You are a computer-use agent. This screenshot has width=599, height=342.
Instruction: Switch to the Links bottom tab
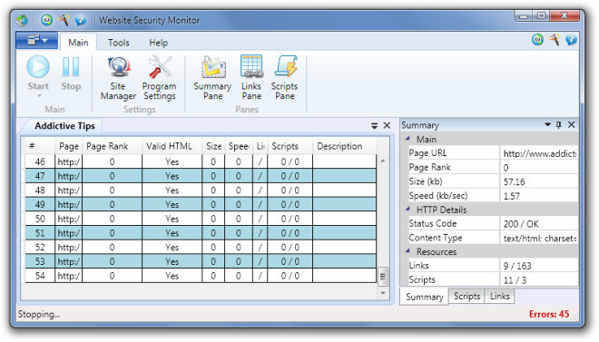[x=500, y=296]
